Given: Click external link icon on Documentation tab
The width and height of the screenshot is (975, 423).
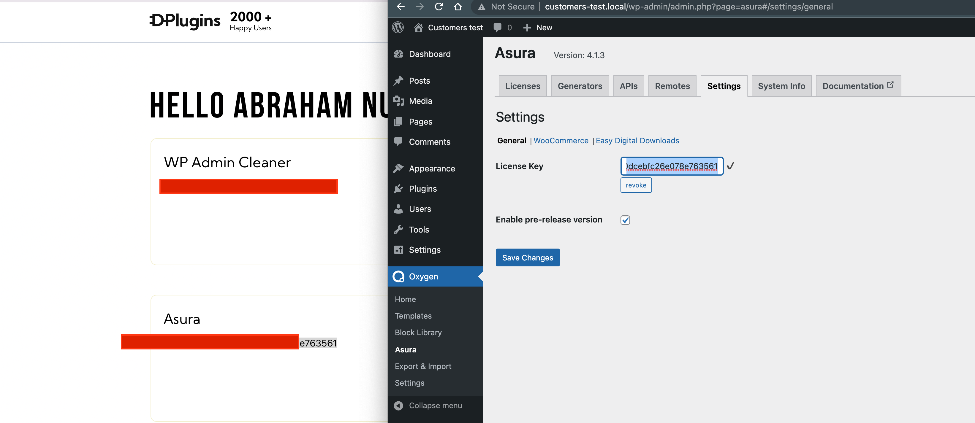Looking at the screenshot, I should click(890, 85).
